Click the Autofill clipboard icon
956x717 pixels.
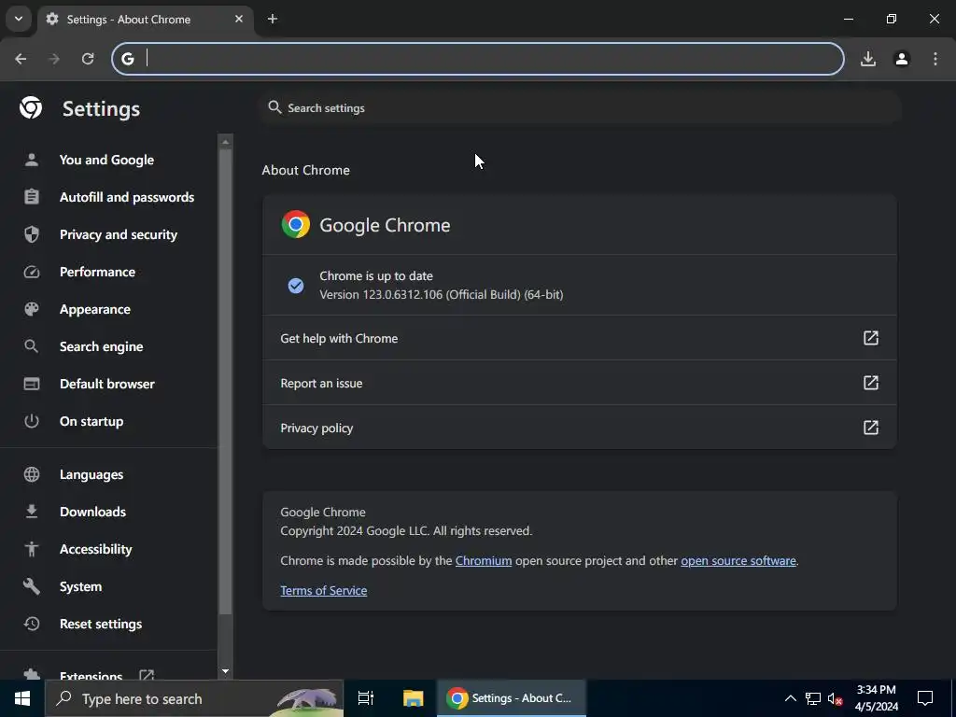31,197
